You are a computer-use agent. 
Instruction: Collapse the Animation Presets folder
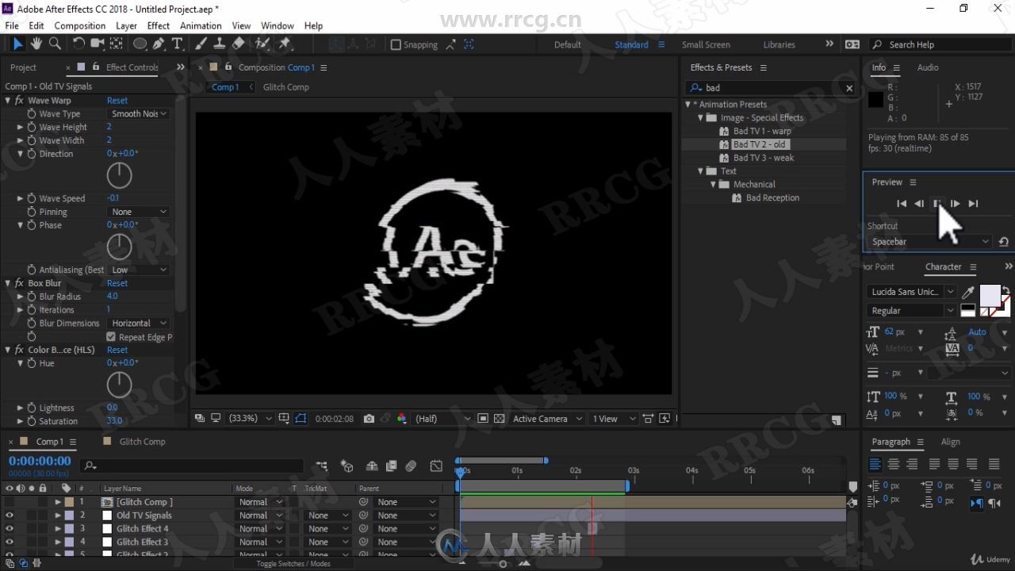(688, 104)
